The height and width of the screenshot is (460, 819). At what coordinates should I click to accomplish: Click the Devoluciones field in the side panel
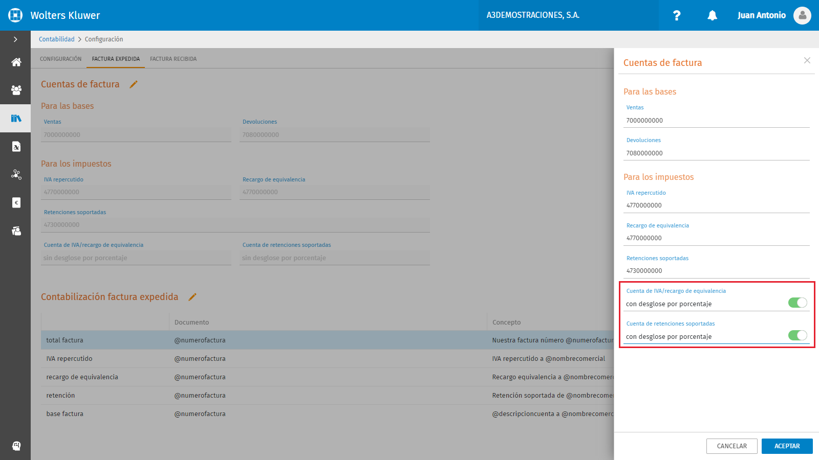pyautogui.click(x=717, y=153)
